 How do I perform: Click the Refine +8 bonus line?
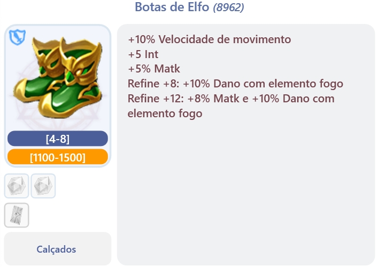coord(235,84)
